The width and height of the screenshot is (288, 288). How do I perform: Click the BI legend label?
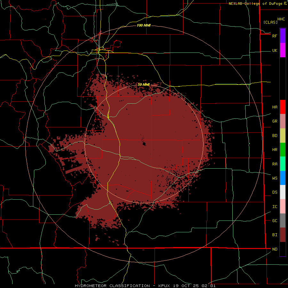click(x=275, y=235)
